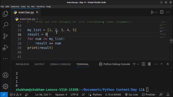Open the Run menu
173x97 pixels.
[33, 6]
